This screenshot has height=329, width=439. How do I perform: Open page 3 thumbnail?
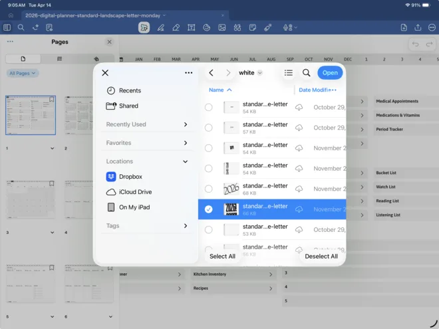(x=31, y=199)
